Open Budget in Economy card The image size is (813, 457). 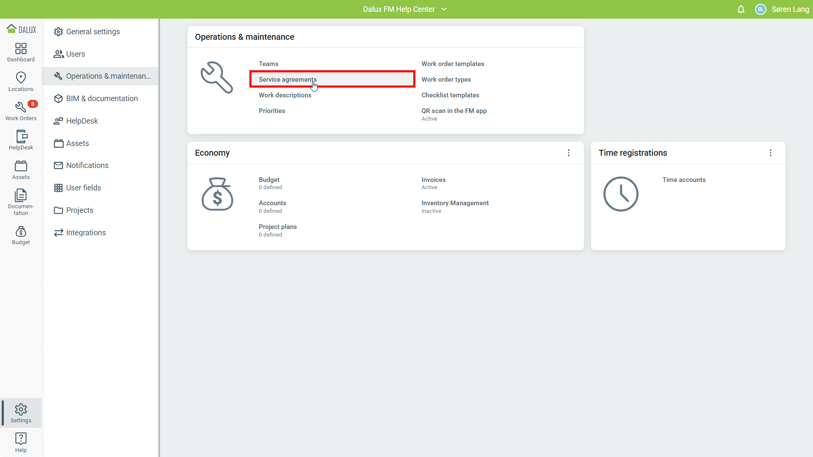tap(269, 180)
